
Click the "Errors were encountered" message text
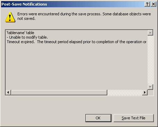[x=84, y=16]
